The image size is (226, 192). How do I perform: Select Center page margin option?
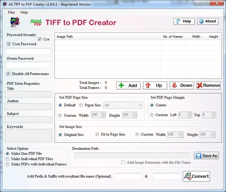tap(152, 105)
